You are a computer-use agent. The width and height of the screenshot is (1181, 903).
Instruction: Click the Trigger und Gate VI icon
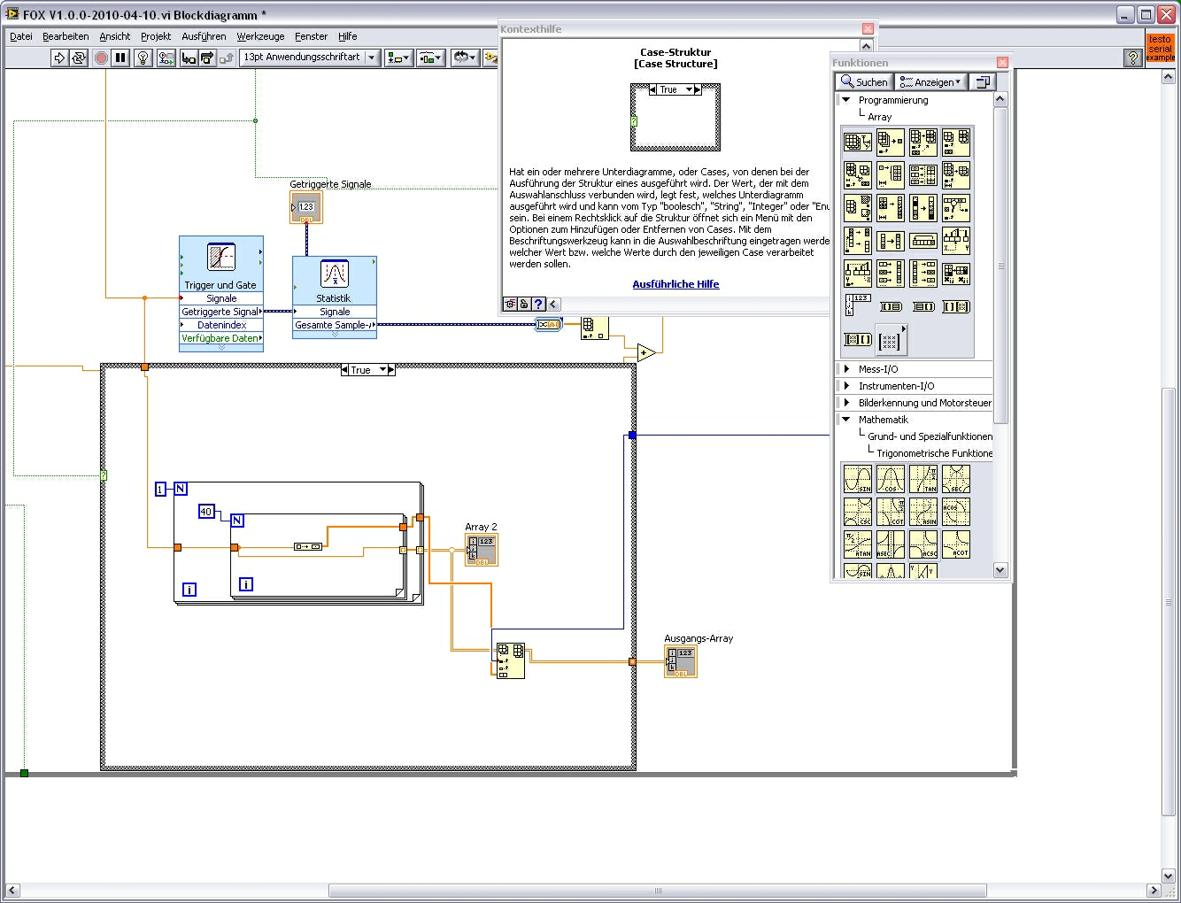coord(220,258)
